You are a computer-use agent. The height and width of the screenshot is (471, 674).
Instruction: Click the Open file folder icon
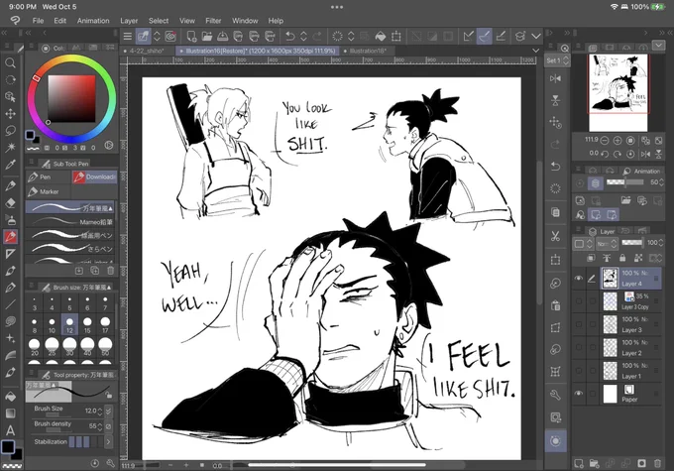pos(207,36)
